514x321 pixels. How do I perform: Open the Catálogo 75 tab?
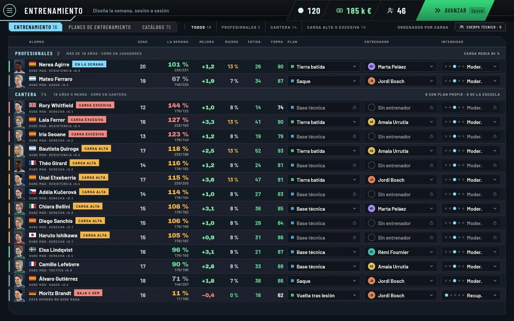(157, 27)
